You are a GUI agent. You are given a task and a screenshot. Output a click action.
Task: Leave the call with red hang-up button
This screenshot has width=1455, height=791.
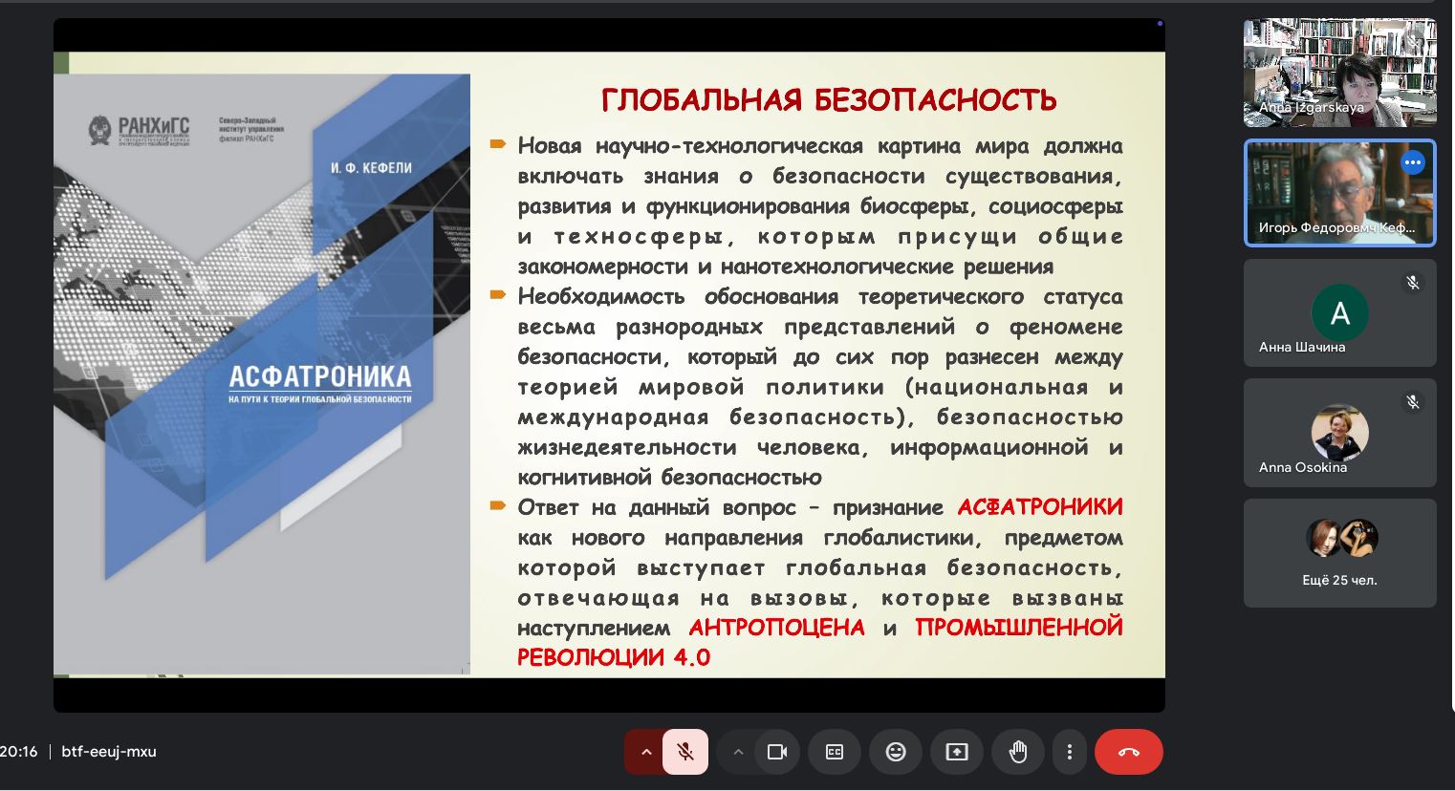1129,752
